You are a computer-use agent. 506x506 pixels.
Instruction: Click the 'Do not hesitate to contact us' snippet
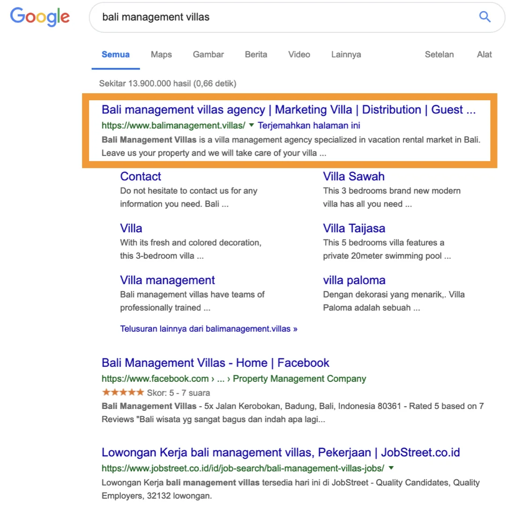pyautogui.click(x=189, y=198)
